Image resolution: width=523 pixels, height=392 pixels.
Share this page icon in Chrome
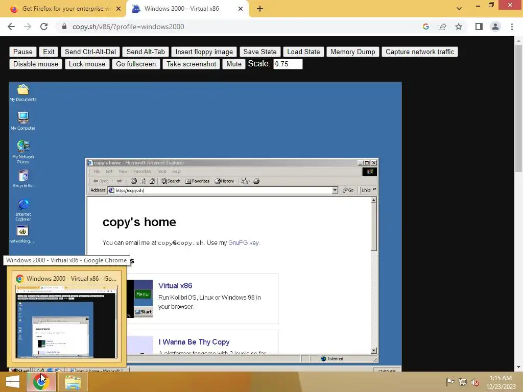click(x=442, y=27)
